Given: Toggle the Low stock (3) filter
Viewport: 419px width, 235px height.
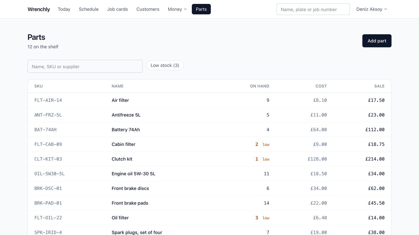Looking at the screenshot, I should pyautogui.click(x=165, y=65).
